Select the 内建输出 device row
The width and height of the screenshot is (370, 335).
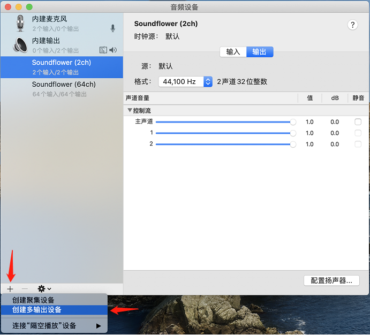(x=62, y=45)
